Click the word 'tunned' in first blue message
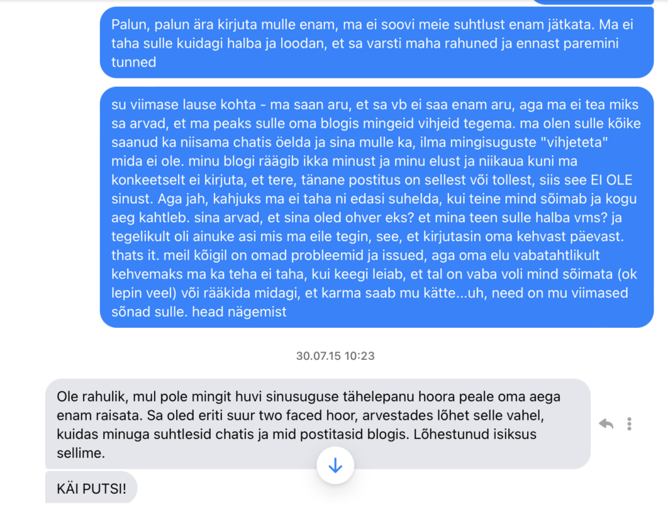 point(134,62)
